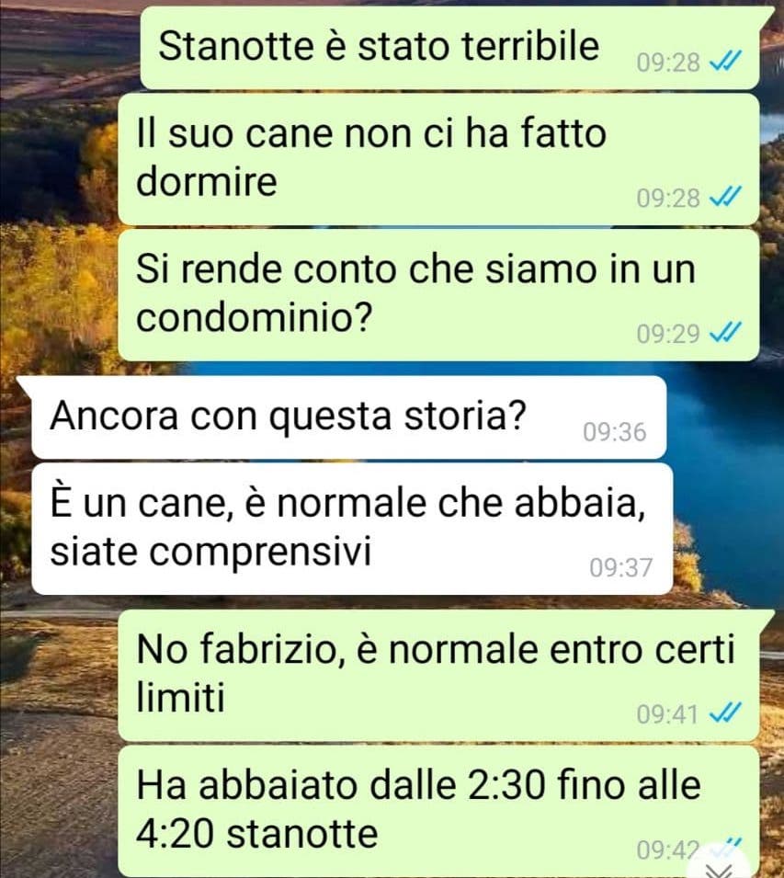
Task: Select the 'Ha abbaiato dalle 2:30' message
Action: pos(438,811)
